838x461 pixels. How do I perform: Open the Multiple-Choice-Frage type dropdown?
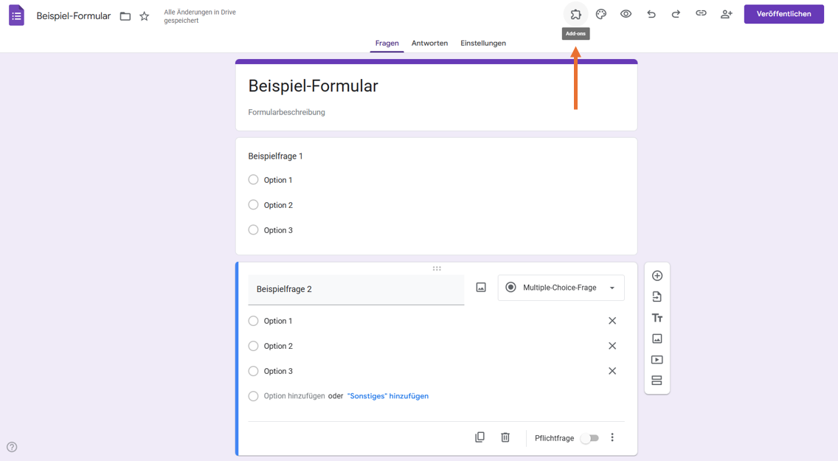[x=561, y=288]
